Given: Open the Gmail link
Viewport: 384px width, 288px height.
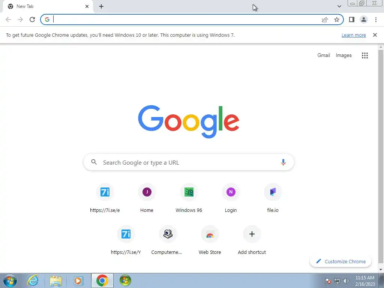Looking at the screenshot, I should pos(324,55).
